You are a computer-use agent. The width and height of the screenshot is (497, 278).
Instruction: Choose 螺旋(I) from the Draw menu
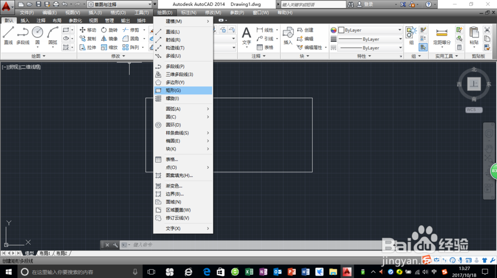click(x=183, y=98)
